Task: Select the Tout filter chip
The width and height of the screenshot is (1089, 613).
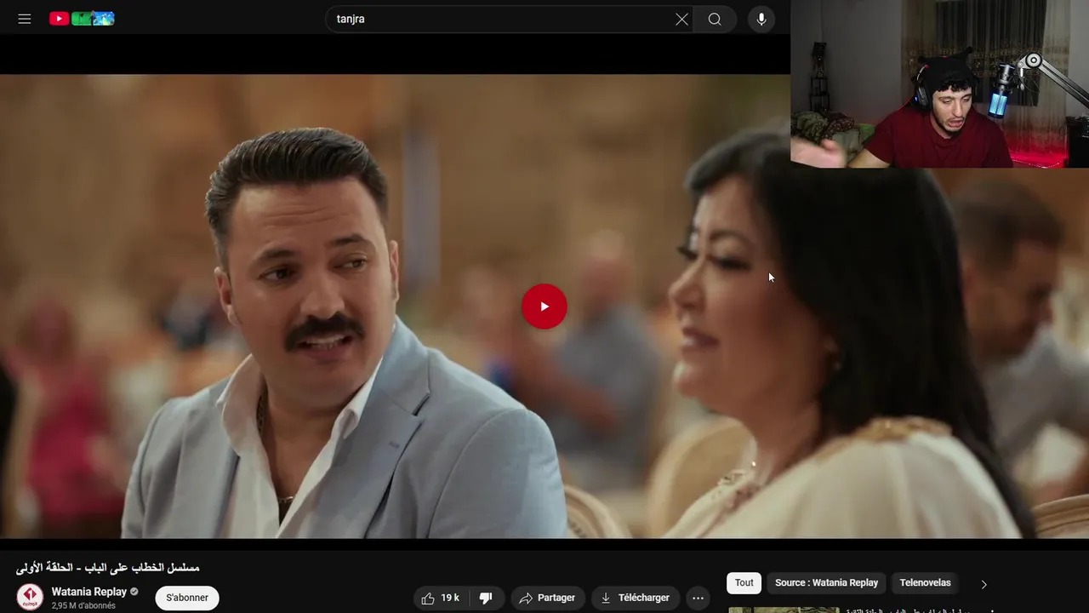Action: [744, 583]
